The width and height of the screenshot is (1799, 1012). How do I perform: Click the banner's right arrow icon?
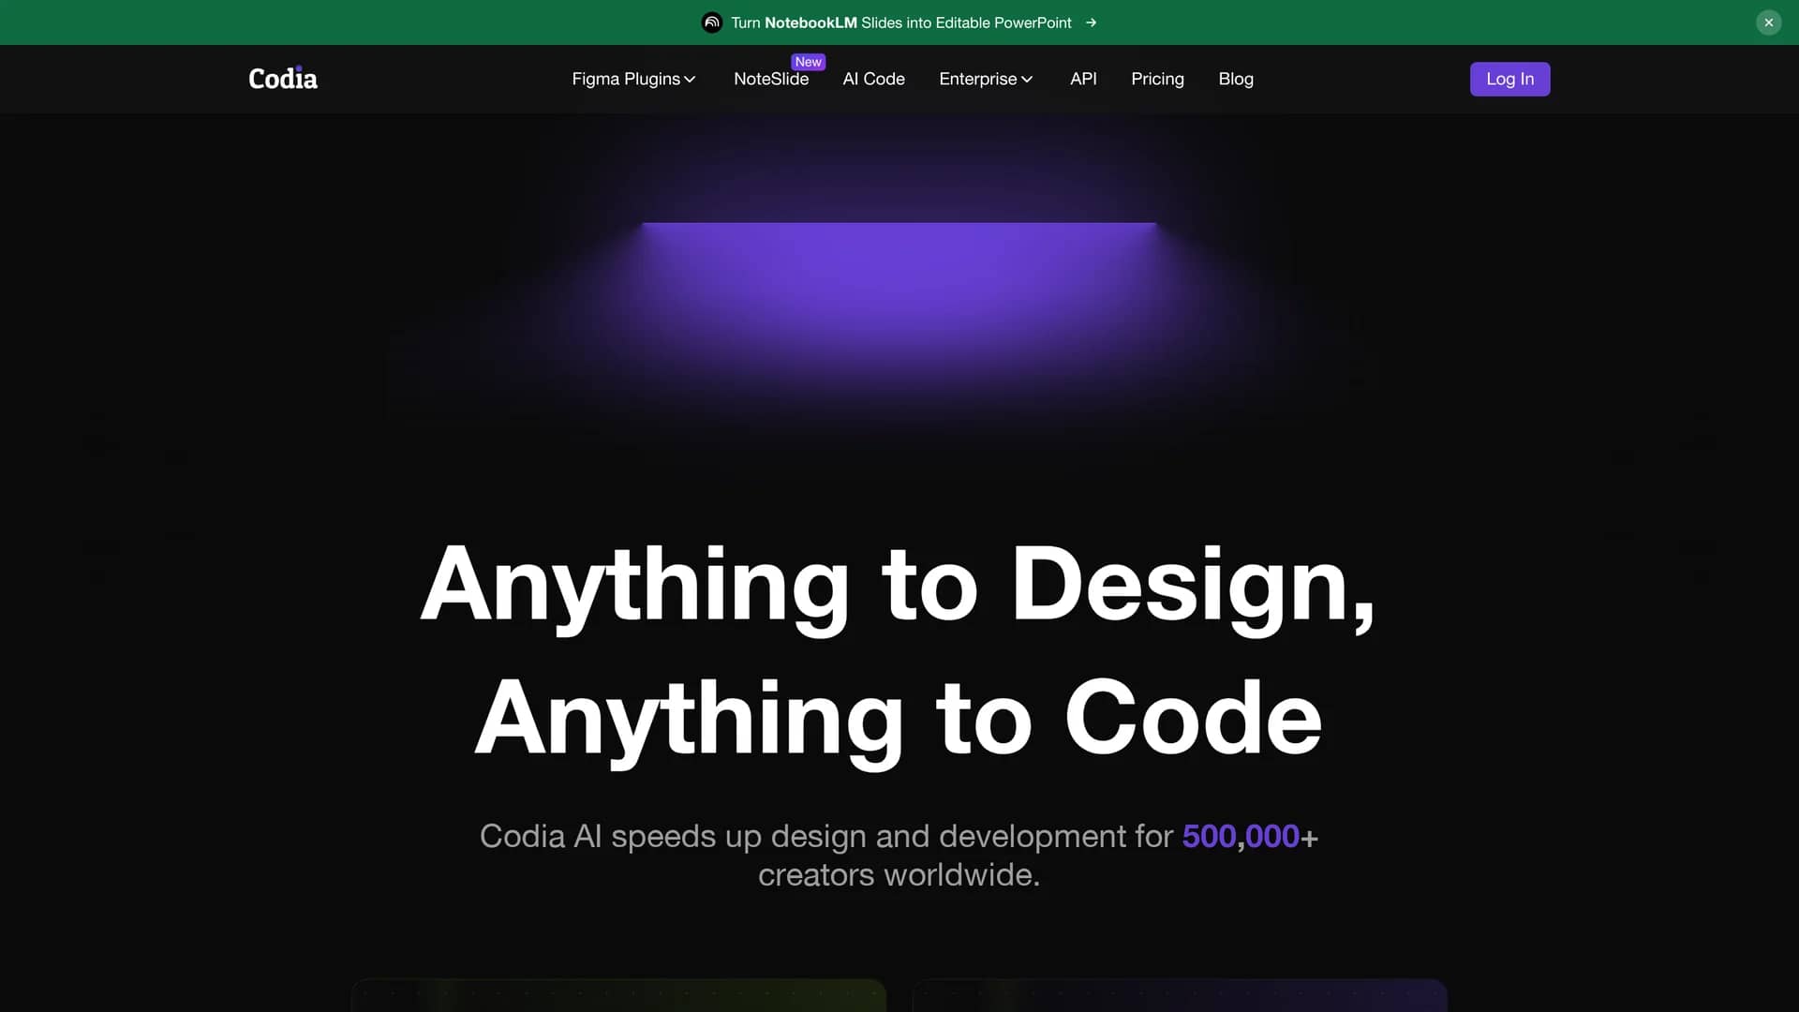[1091, 22]
